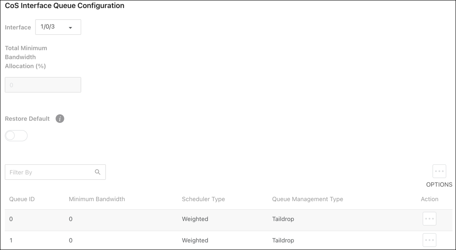The width and height of the screenshot is (456, 250).
Task: Click the Restore Default info icon
Action: click(x=60, y=119)
